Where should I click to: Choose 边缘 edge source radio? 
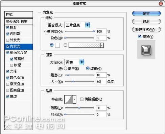(x=88, y=69)
